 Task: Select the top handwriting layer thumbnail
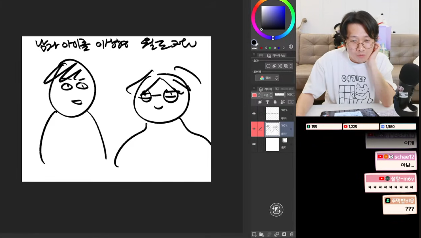tap(272, 114)
